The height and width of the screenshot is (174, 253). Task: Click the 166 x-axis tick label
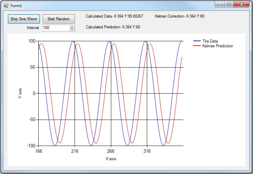(39, 151)
